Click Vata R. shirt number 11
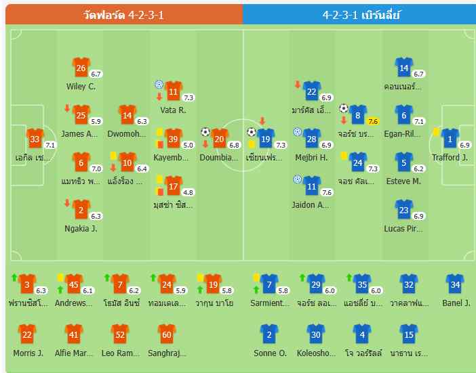The width and height of the screenshot is (476, 373). click(x=174, y=91)
